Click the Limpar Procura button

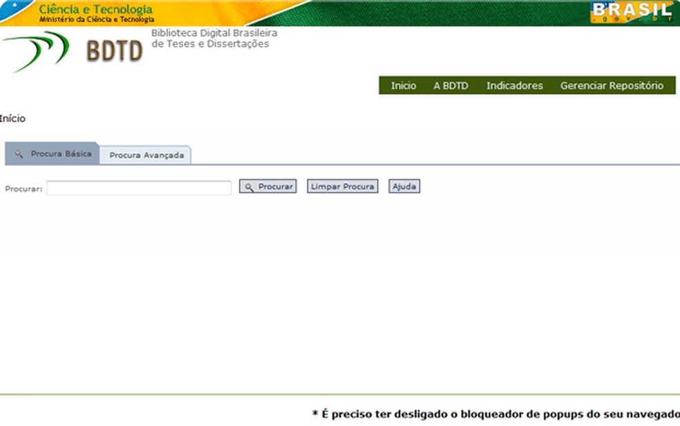342,186
